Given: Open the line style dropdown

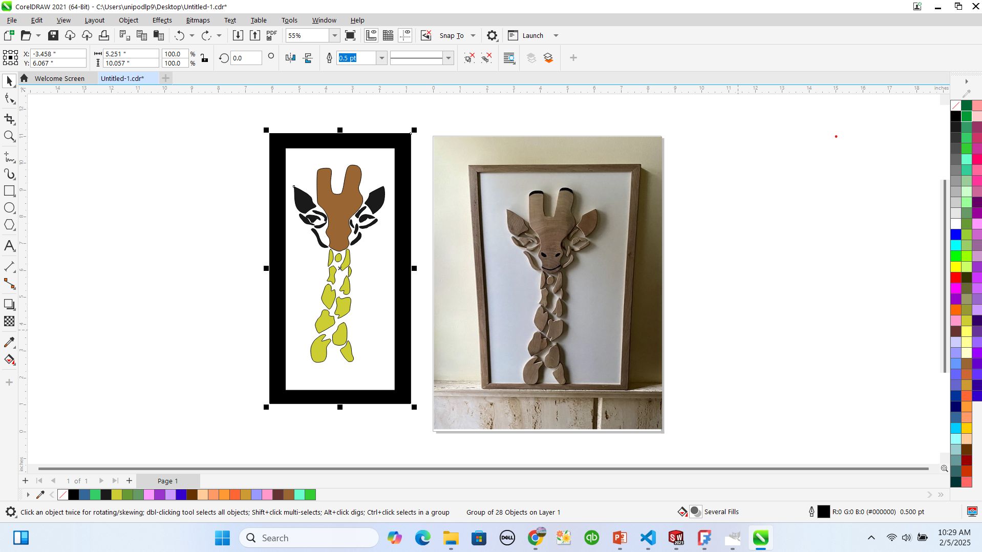Looking at the screenshot, I should point(449,58).
